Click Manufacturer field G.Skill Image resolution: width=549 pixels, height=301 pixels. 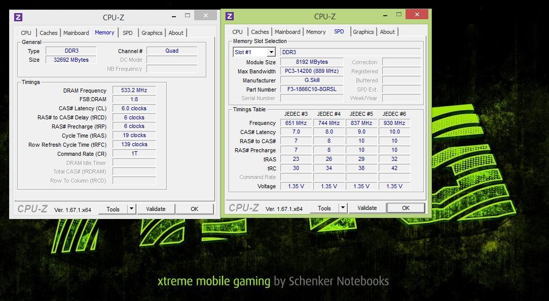point(312,80)
